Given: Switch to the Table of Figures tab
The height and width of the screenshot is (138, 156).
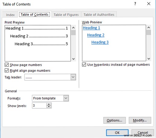Looking at the screenshot, I should coord(66,15).
